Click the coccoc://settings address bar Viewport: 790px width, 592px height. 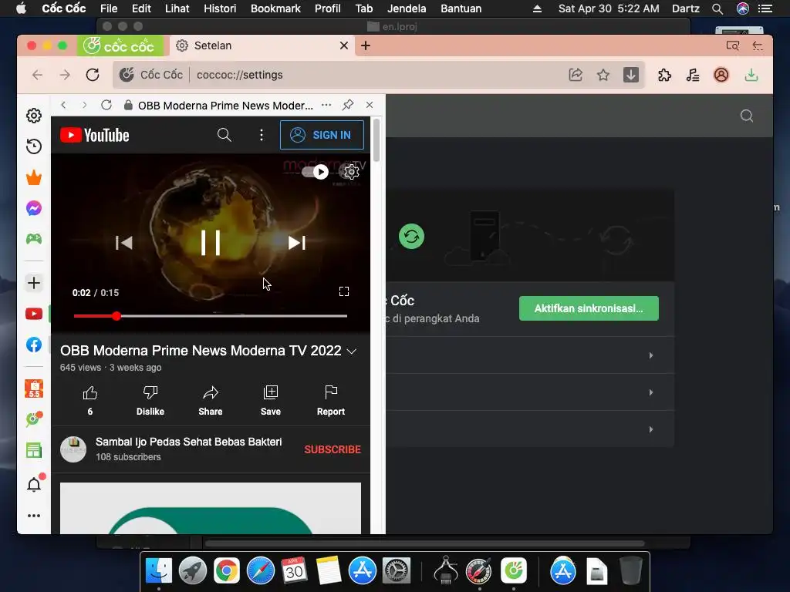[x=378, y=75]
